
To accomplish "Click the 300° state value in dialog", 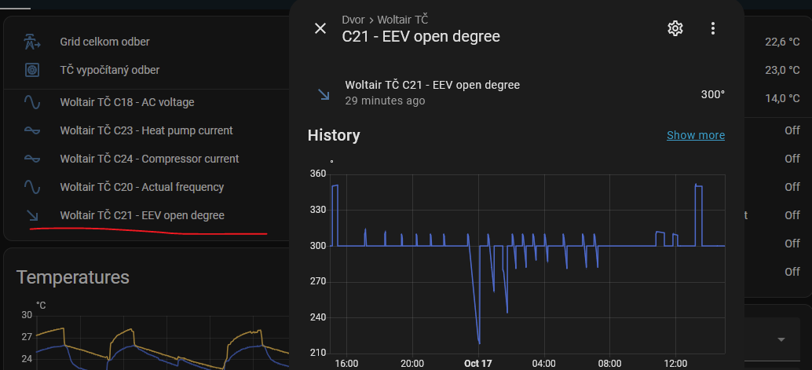I will (x=712, y=94).
